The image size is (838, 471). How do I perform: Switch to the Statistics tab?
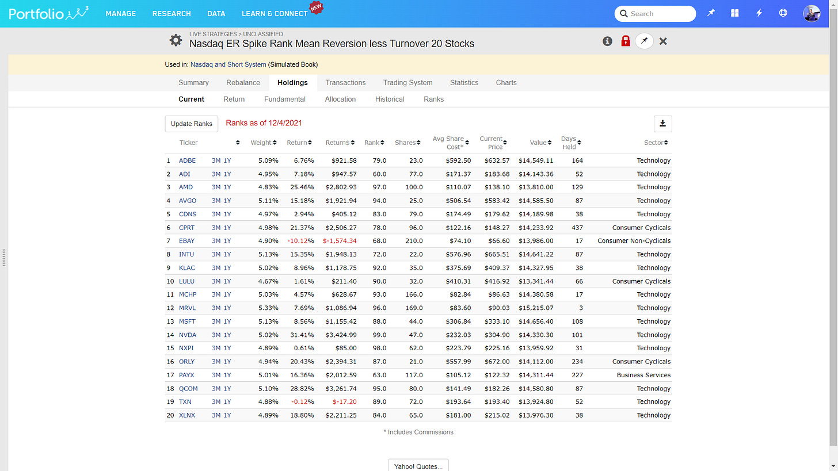464,82
